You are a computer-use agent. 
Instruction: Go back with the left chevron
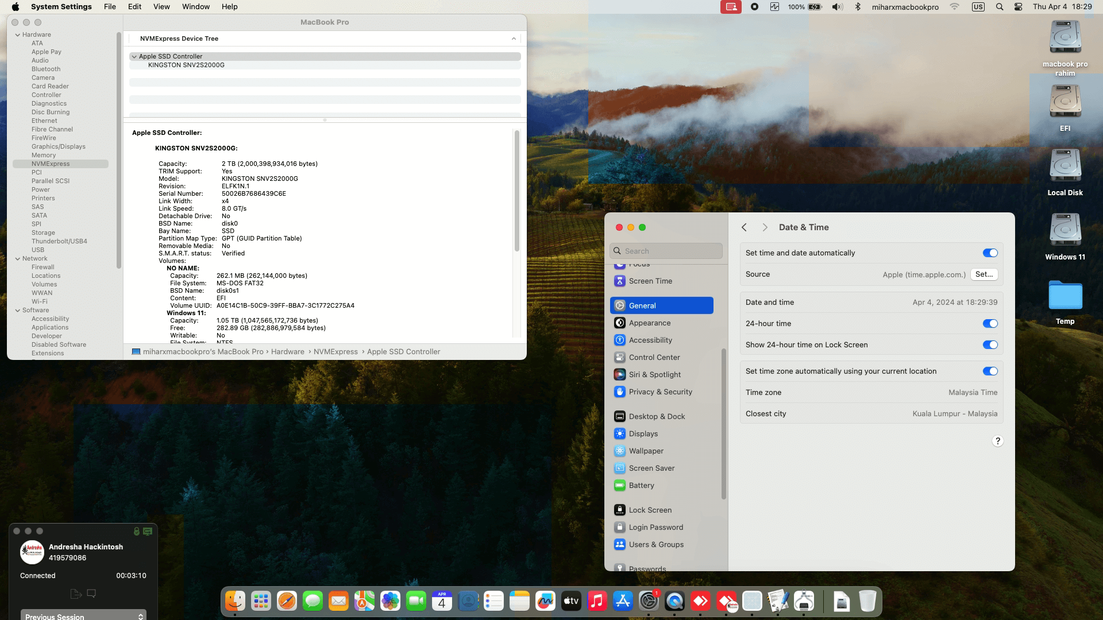pos(744,227)
